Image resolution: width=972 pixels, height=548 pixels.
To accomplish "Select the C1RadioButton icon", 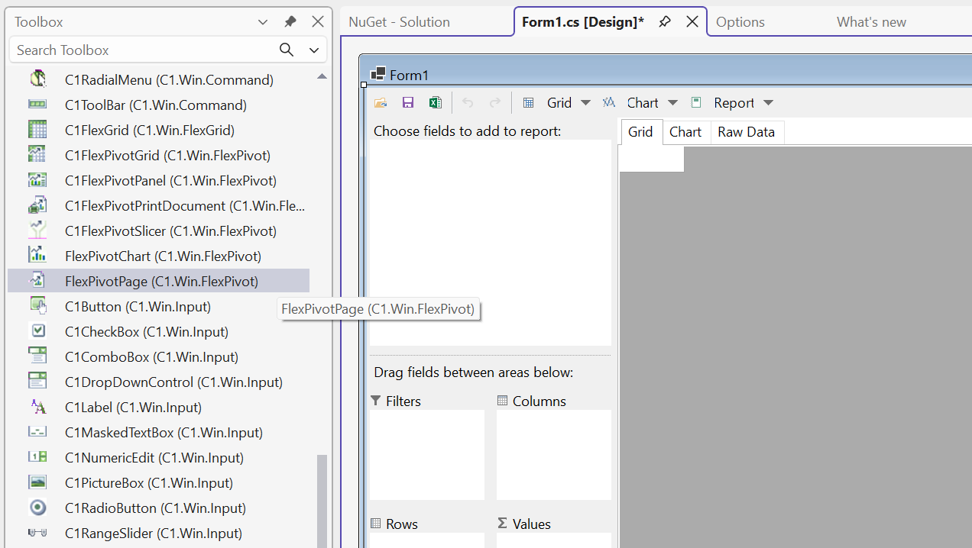I will [37, 508].
